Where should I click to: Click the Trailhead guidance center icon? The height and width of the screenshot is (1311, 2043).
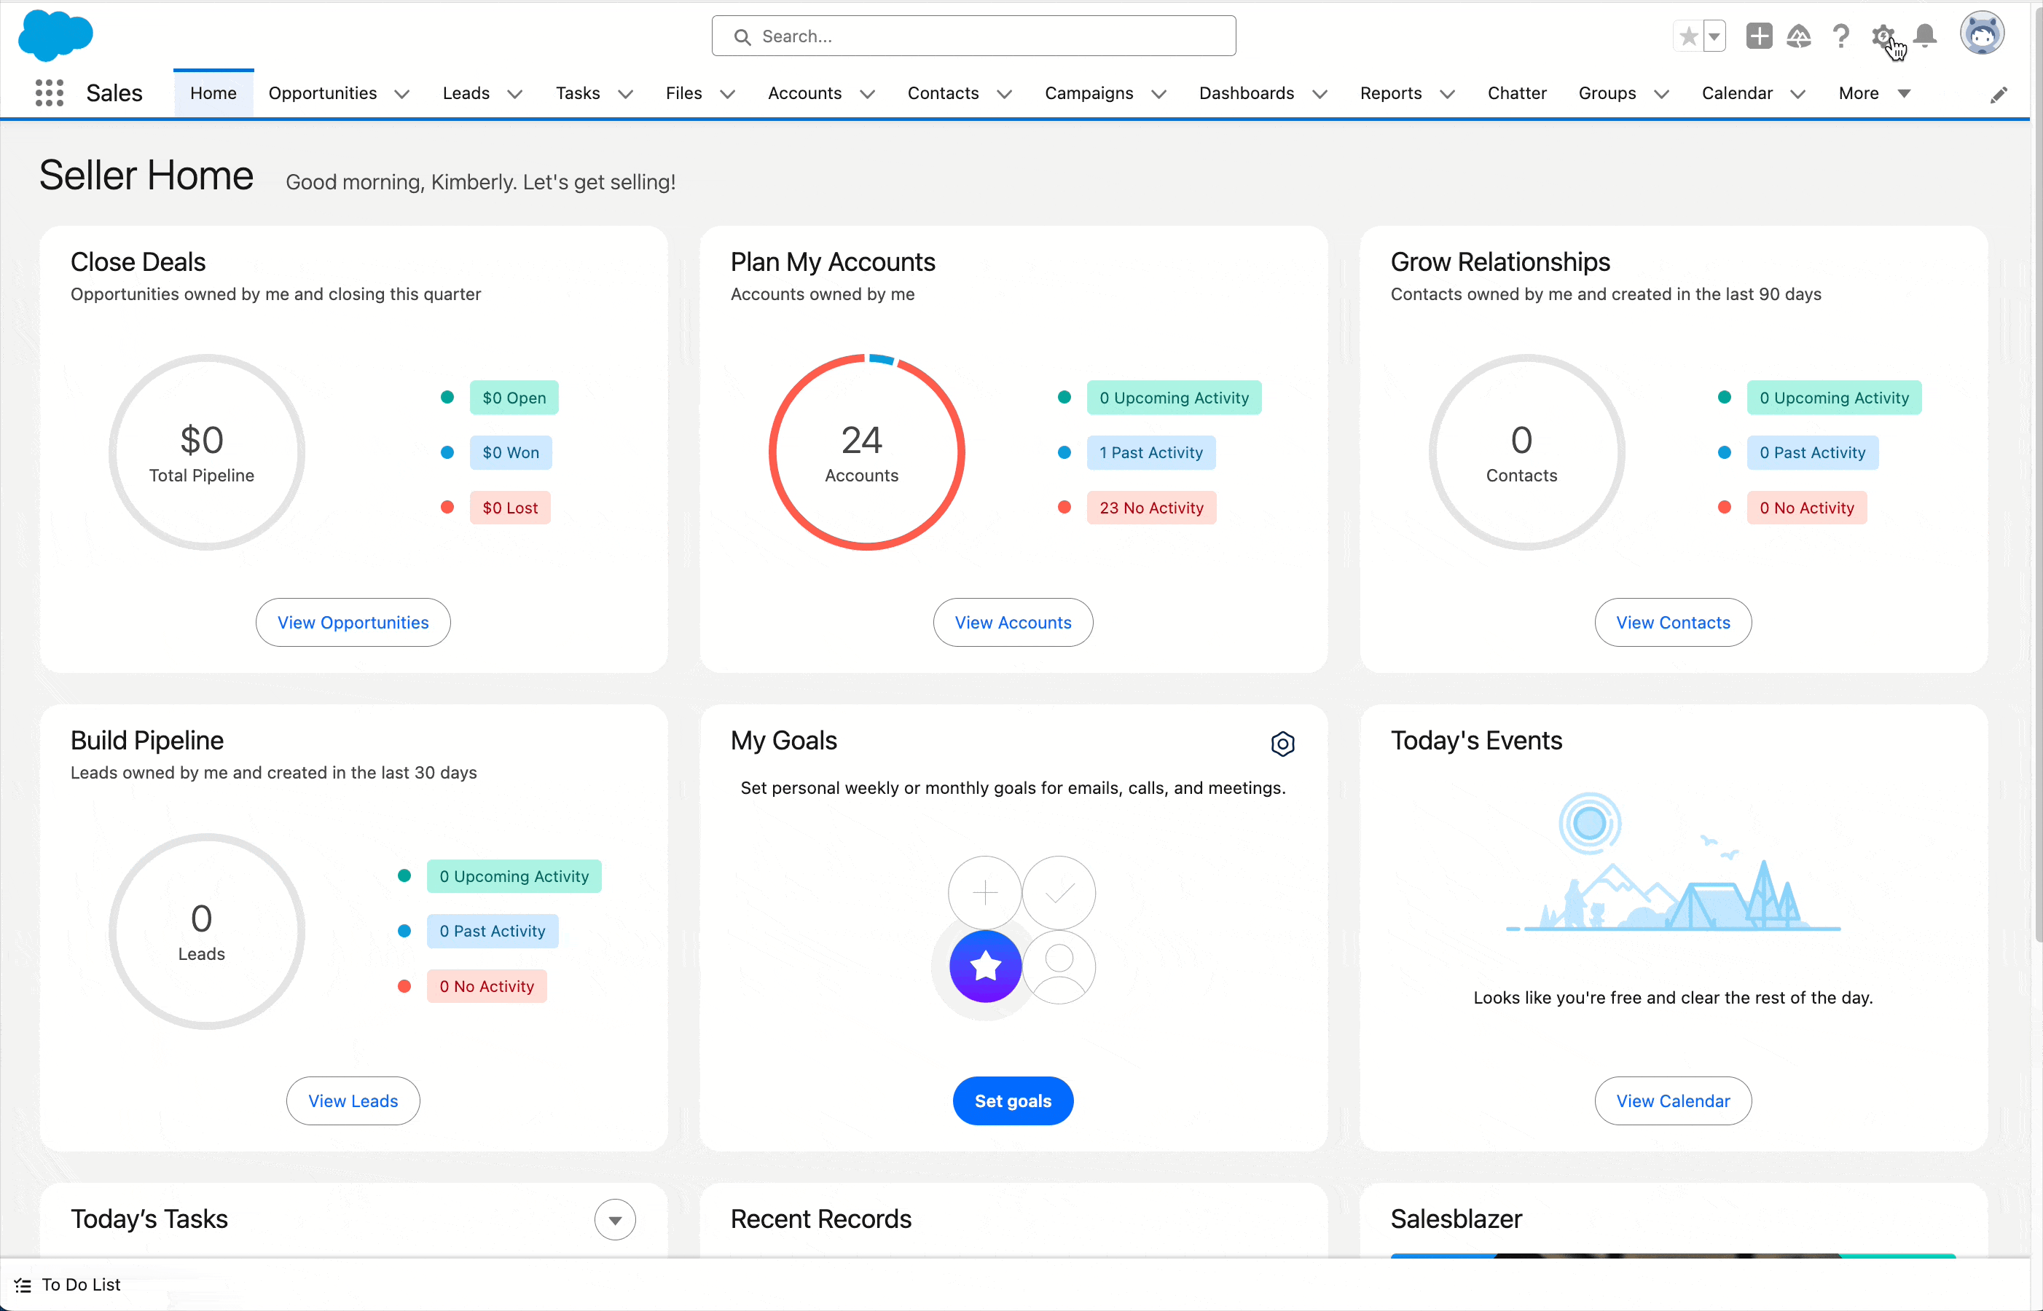tap(1799, 36)
